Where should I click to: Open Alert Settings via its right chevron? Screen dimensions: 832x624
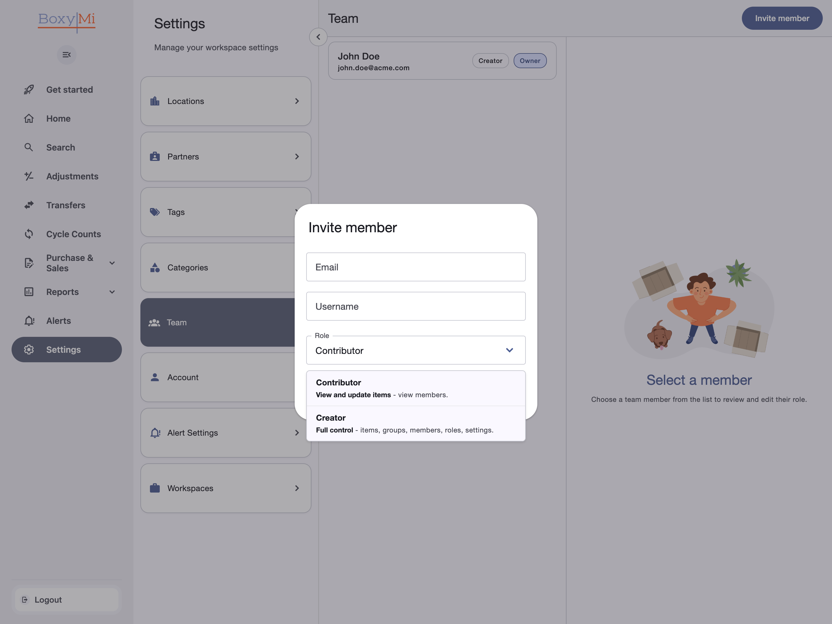[297, 433]
